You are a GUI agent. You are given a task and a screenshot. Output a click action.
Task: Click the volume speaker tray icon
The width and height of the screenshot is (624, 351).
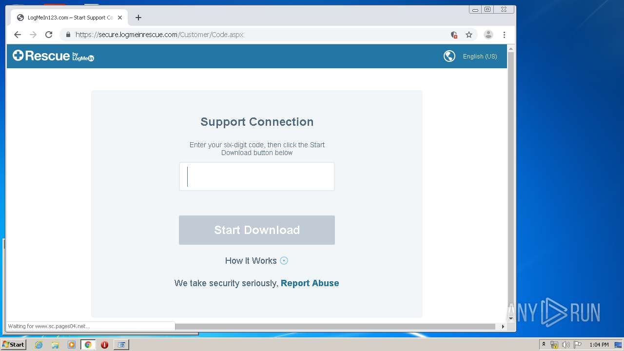pos(565,345)
